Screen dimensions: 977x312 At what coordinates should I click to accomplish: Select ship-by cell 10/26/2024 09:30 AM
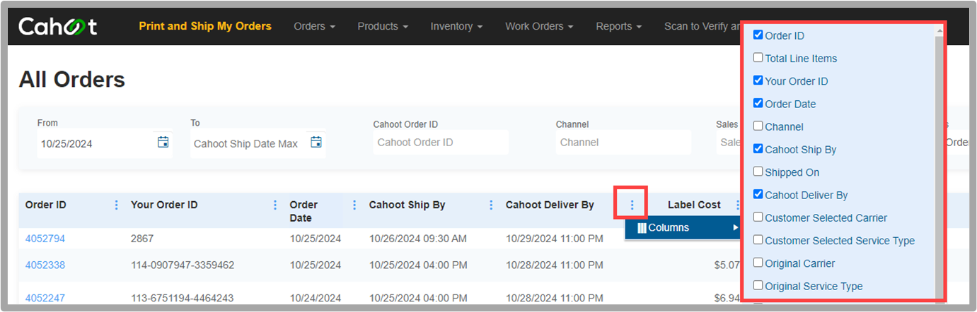(418, 239)
